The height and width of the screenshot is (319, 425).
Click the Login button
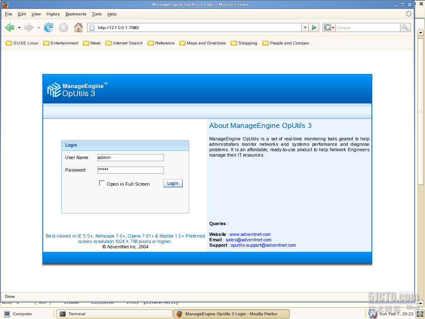coord(173,183)
